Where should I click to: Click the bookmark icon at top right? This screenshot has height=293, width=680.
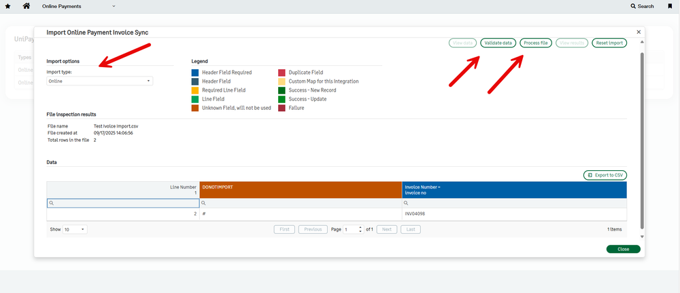coord(670,6)
